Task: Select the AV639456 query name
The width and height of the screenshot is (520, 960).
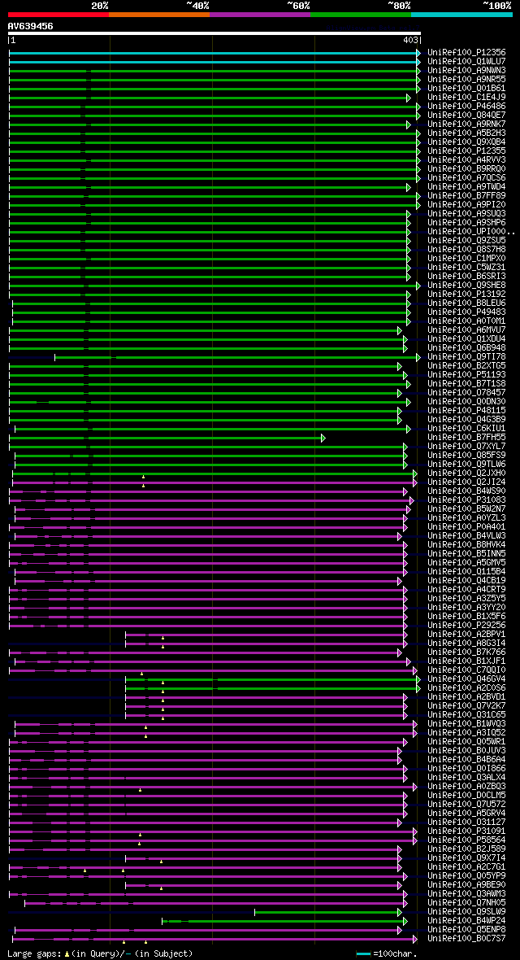Action: (x=30, y=26)
